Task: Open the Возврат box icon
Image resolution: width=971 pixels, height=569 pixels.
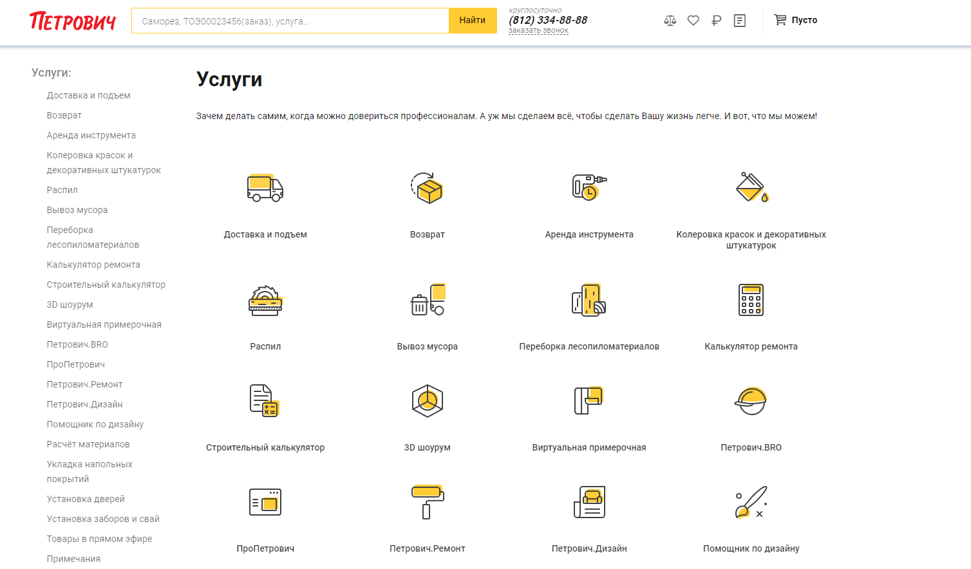Action: click(427, 188)
